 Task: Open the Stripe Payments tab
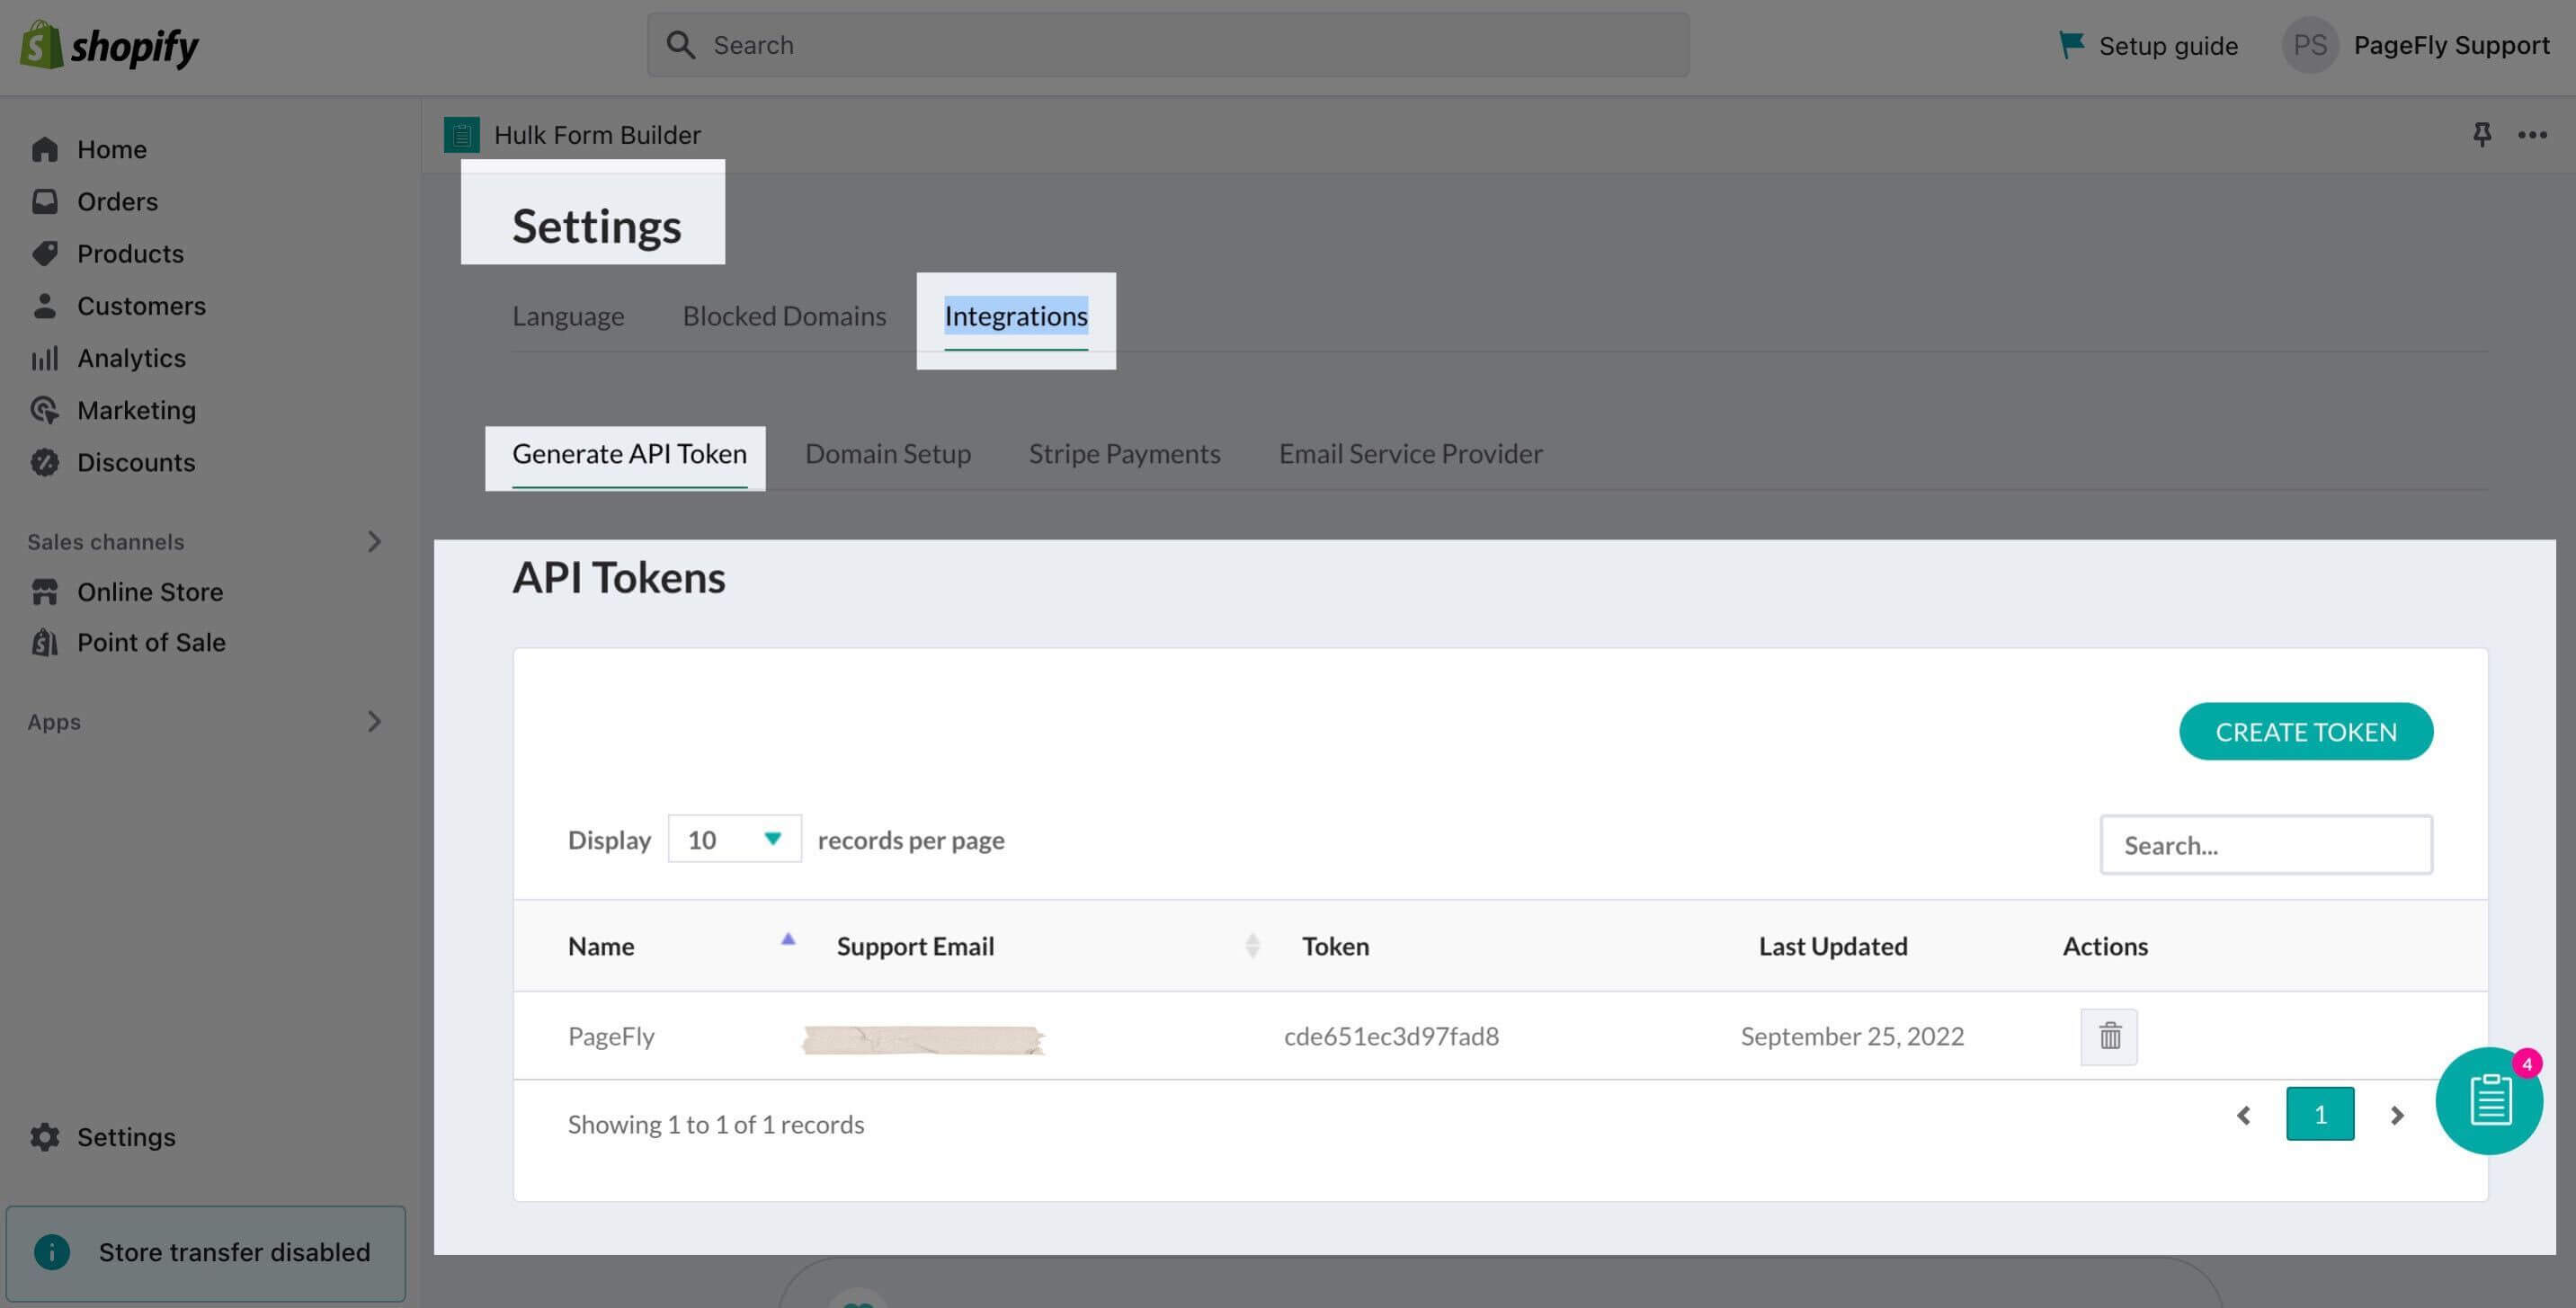(x=1125, y=454)
